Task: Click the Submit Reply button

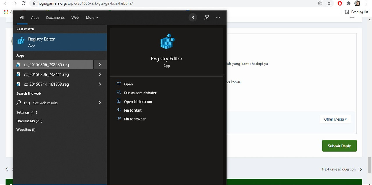Action: point(339,146)
